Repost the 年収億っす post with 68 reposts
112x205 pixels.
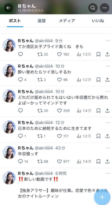click(43, 162)
